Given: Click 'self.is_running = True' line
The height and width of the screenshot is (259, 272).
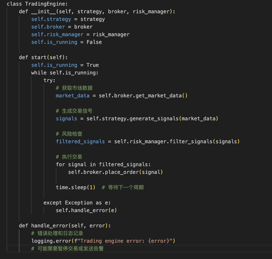Looking at the screenshot, I should coord(65,65).
